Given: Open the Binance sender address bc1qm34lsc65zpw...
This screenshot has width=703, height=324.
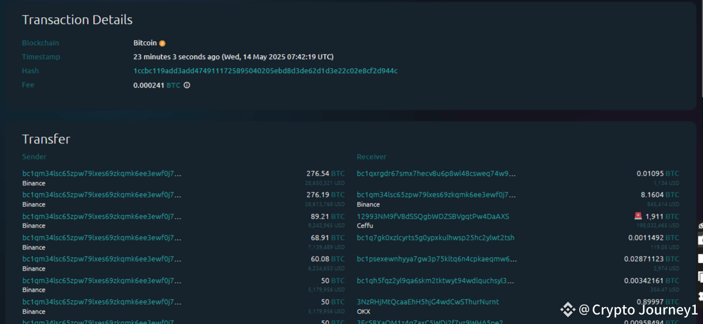Looking at the screenshot, I should pos(101,173).
